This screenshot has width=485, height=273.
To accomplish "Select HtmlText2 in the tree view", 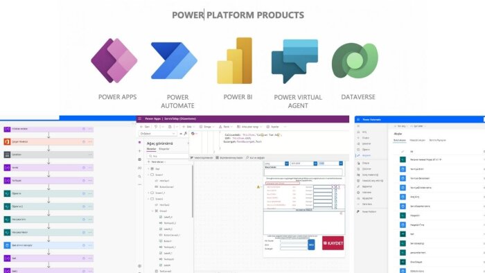I will point(164,205).
